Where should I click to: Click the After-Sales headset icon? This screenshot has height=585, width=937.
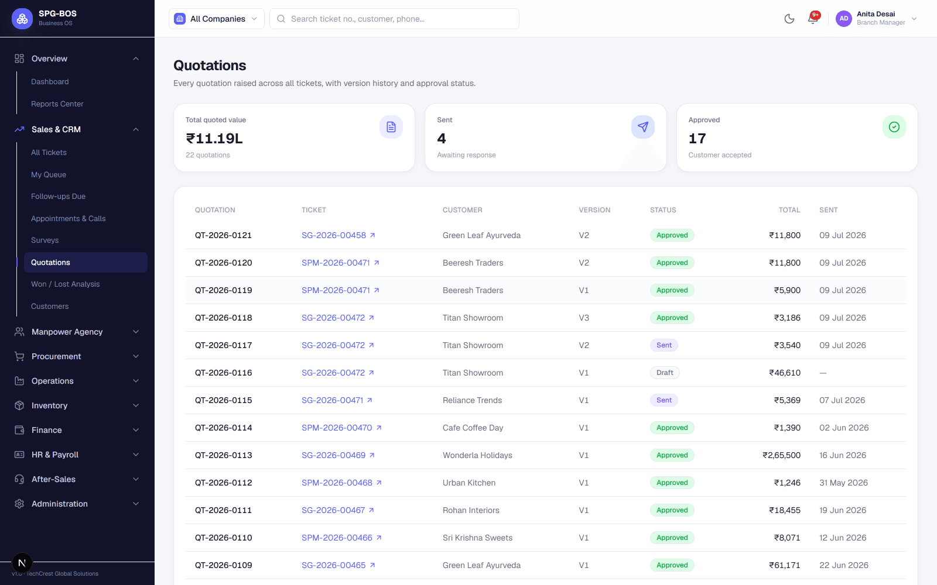coord(19,479)
